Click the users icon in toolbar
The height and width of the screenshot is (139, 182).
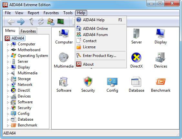51,22
